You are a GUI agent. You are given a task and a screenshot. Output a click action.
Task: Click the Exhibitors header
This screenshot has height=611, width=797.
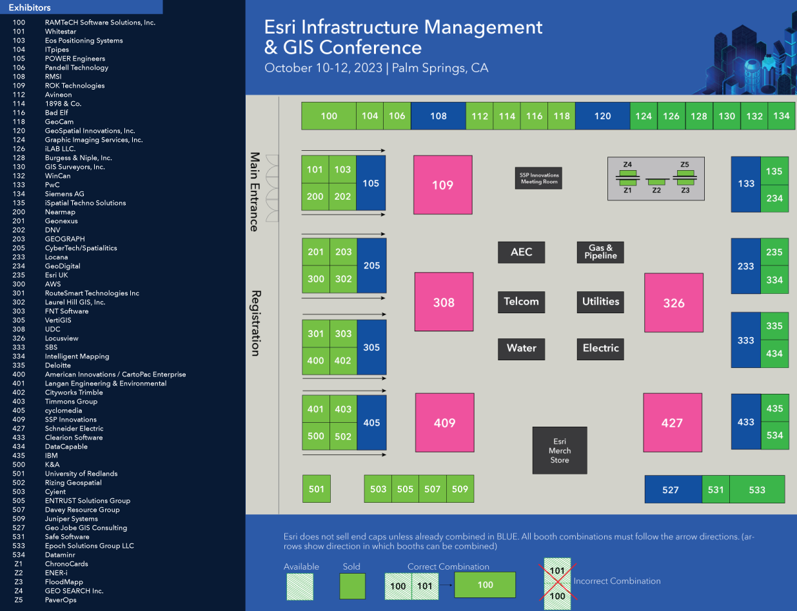[x=81, y=7]
